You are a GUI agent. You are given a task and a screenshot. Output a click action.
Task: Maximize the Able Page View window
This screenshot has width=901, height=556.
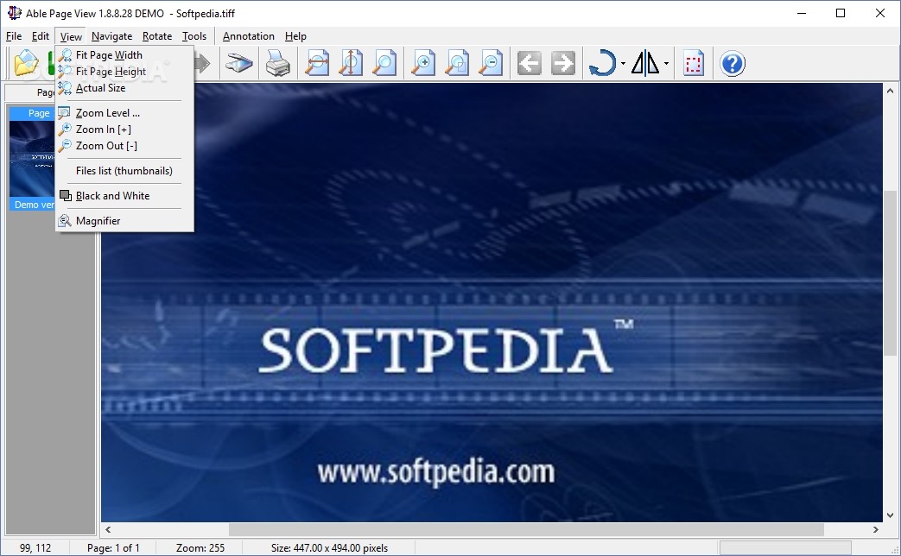[840, 13]
